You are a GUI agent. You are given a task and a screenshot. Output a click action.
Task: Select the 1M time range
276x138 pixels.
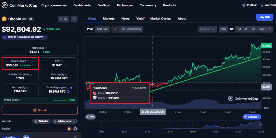[x=239, y=29]
